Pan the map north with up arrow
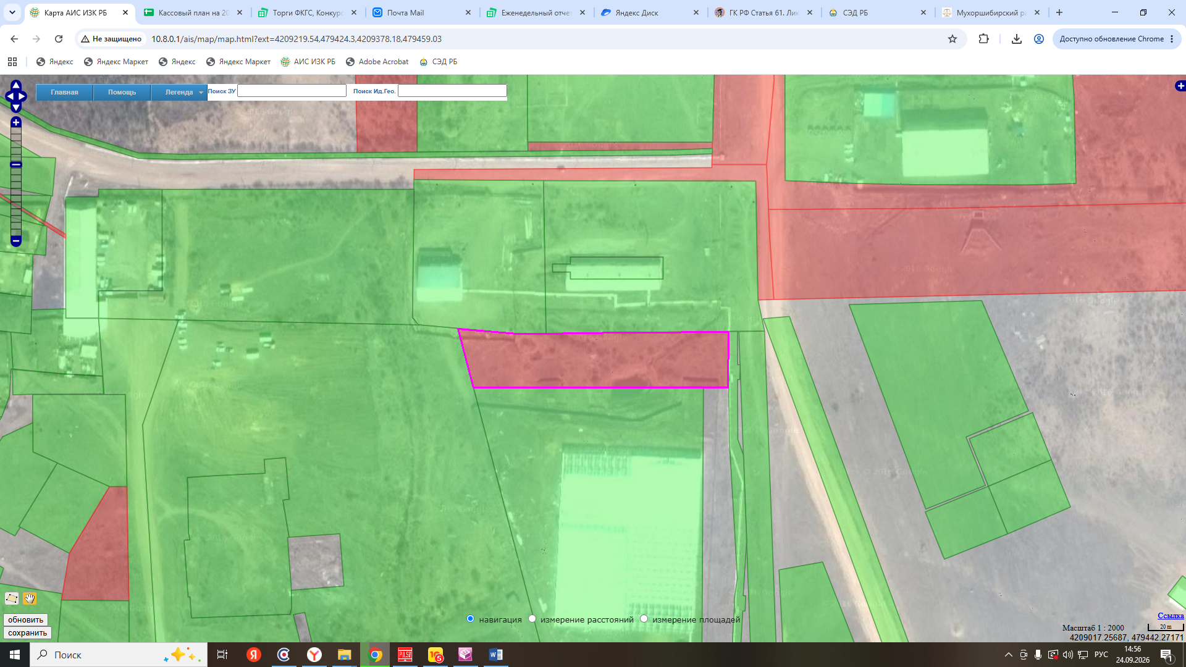The image size is (1186, 667). coord(16,85)
